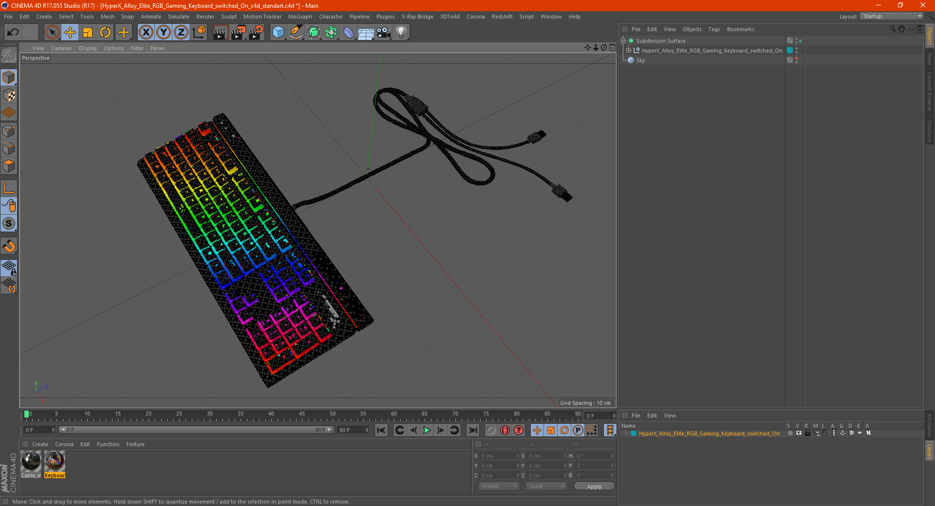
Task: Open the deformer objects icon
Action: [349, 33]
